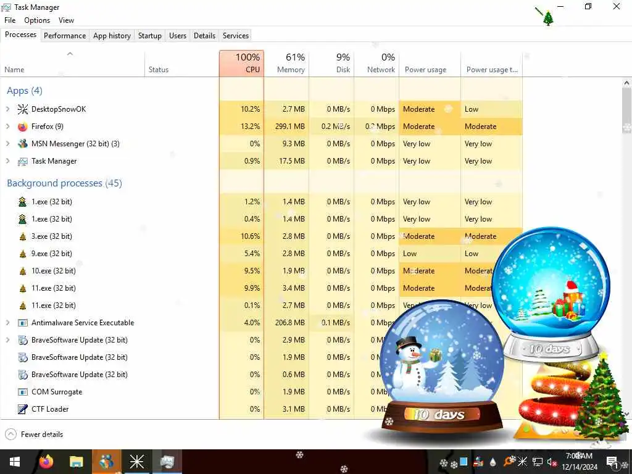
Task: Click the Firefox icon in the Apps list
Action: (x=23, y=127)
